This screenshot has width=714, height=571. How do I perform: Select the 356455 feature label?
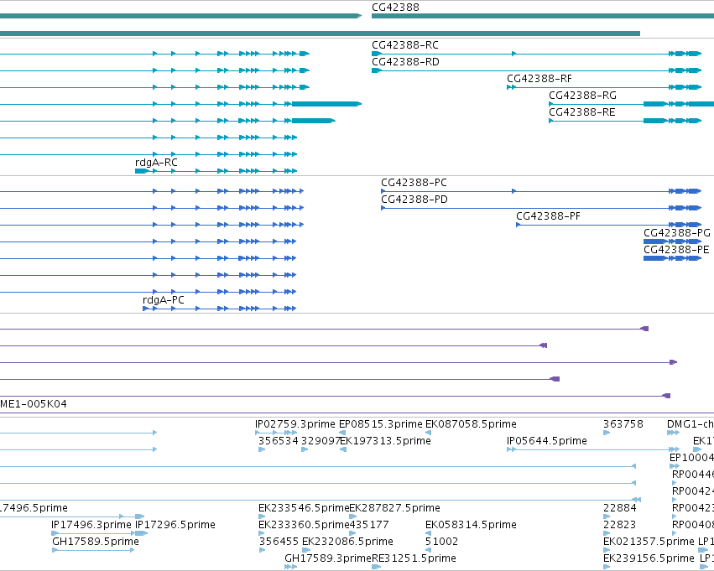pos(279,542)
